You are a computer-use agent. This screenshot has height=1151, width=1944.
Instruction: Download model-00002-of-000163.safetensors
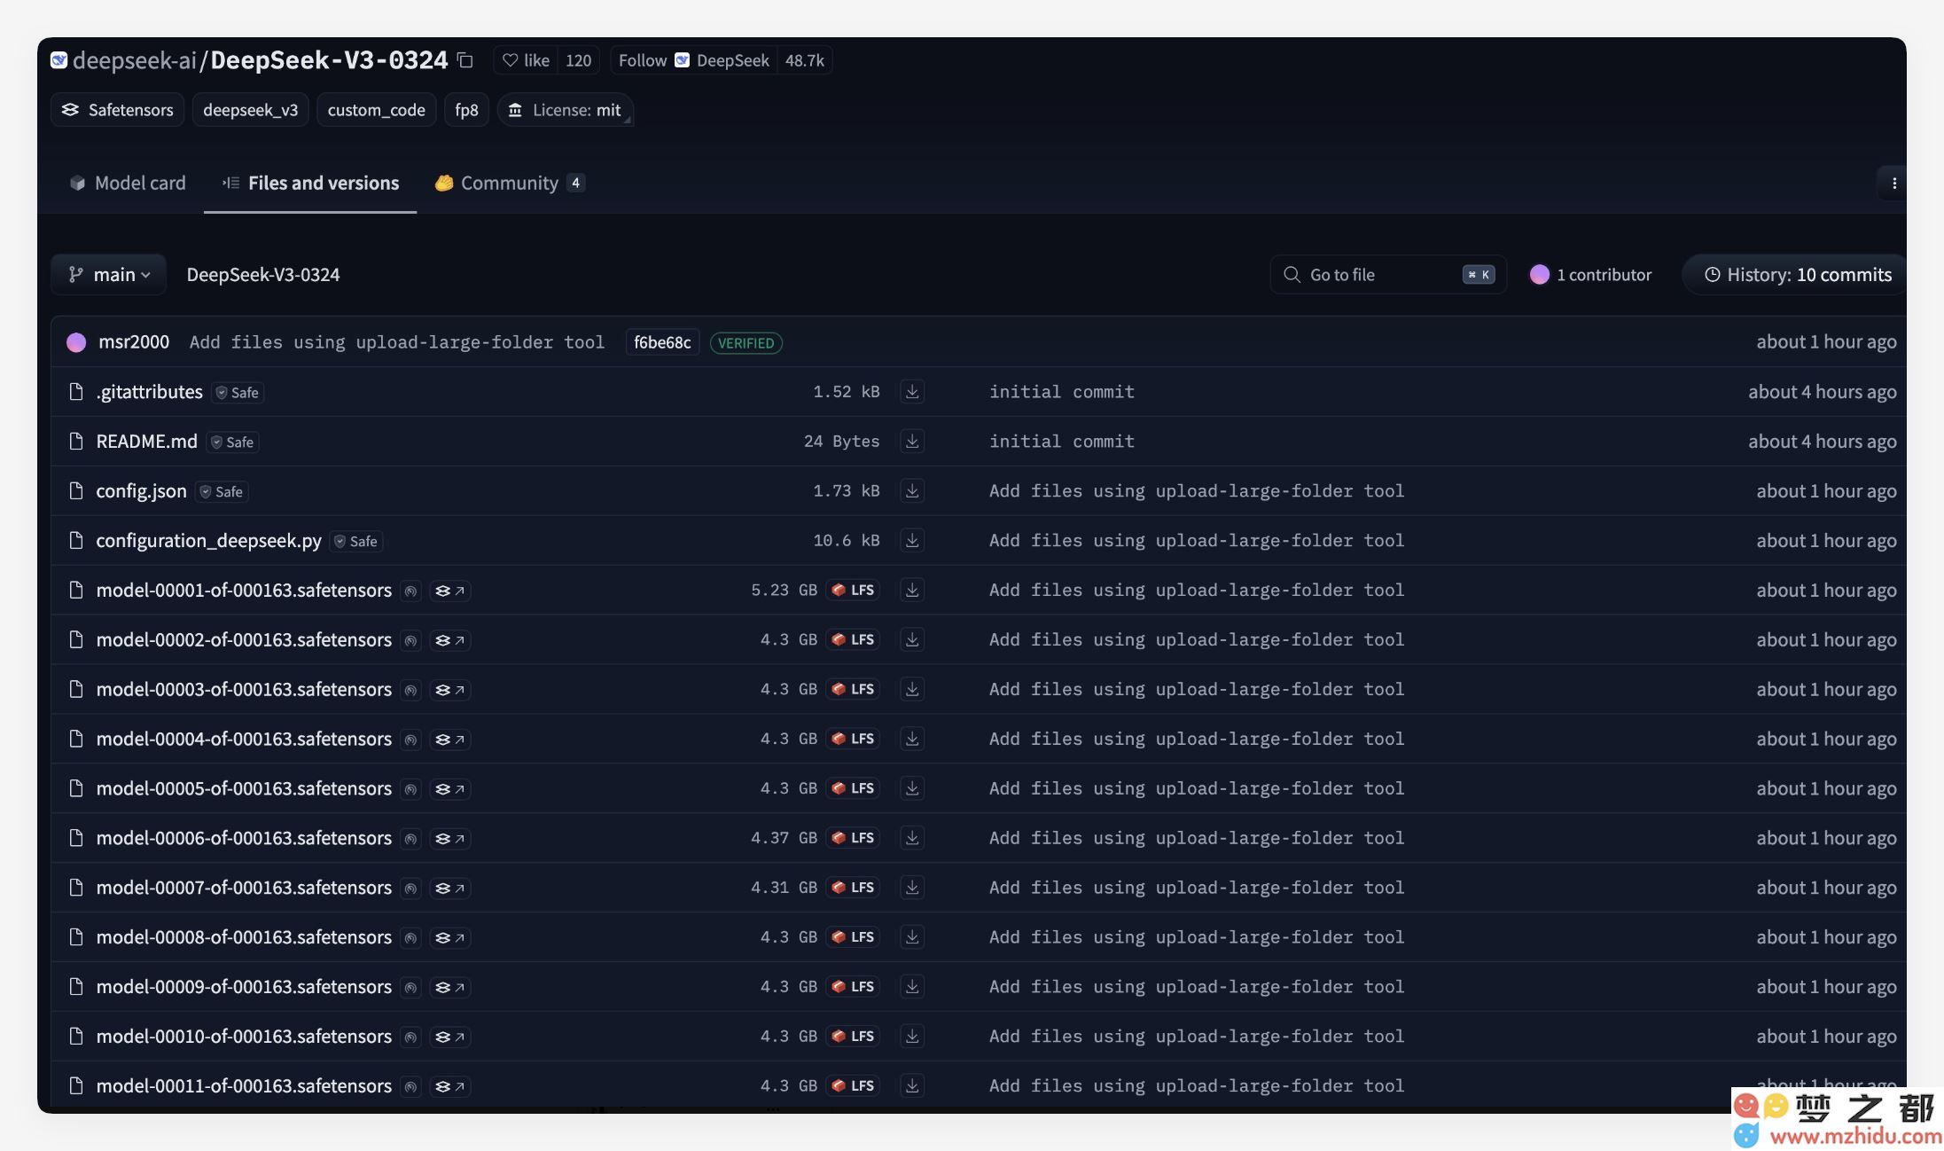pos(912,640)
